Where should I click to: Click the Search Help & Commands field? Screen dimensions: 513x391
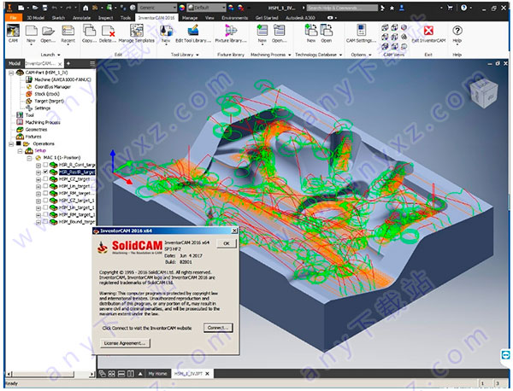[x=342, y=8]
